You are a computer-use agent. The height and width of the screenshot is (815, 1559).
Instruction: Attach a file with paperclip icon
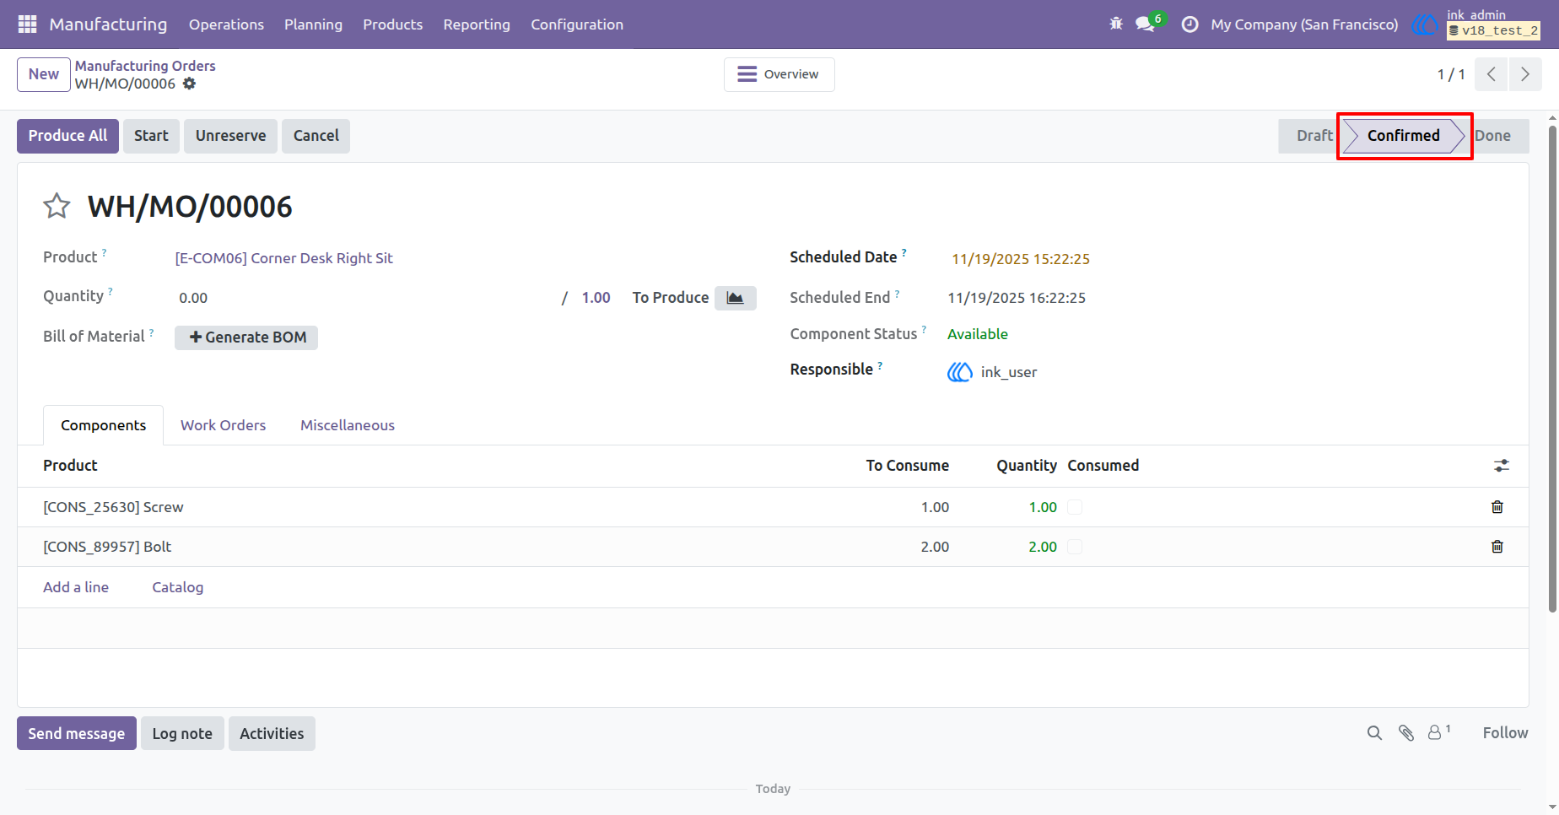click(1406, 733)
